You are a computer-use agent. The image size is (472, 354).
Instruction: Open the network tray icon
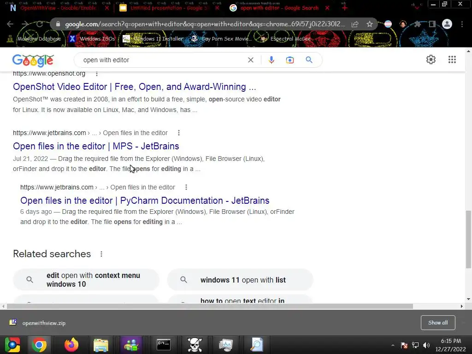[x=415, y=345]
